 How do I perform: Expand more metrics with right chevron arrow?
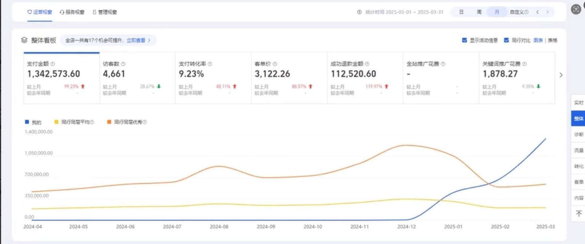[x=561, y=75]
